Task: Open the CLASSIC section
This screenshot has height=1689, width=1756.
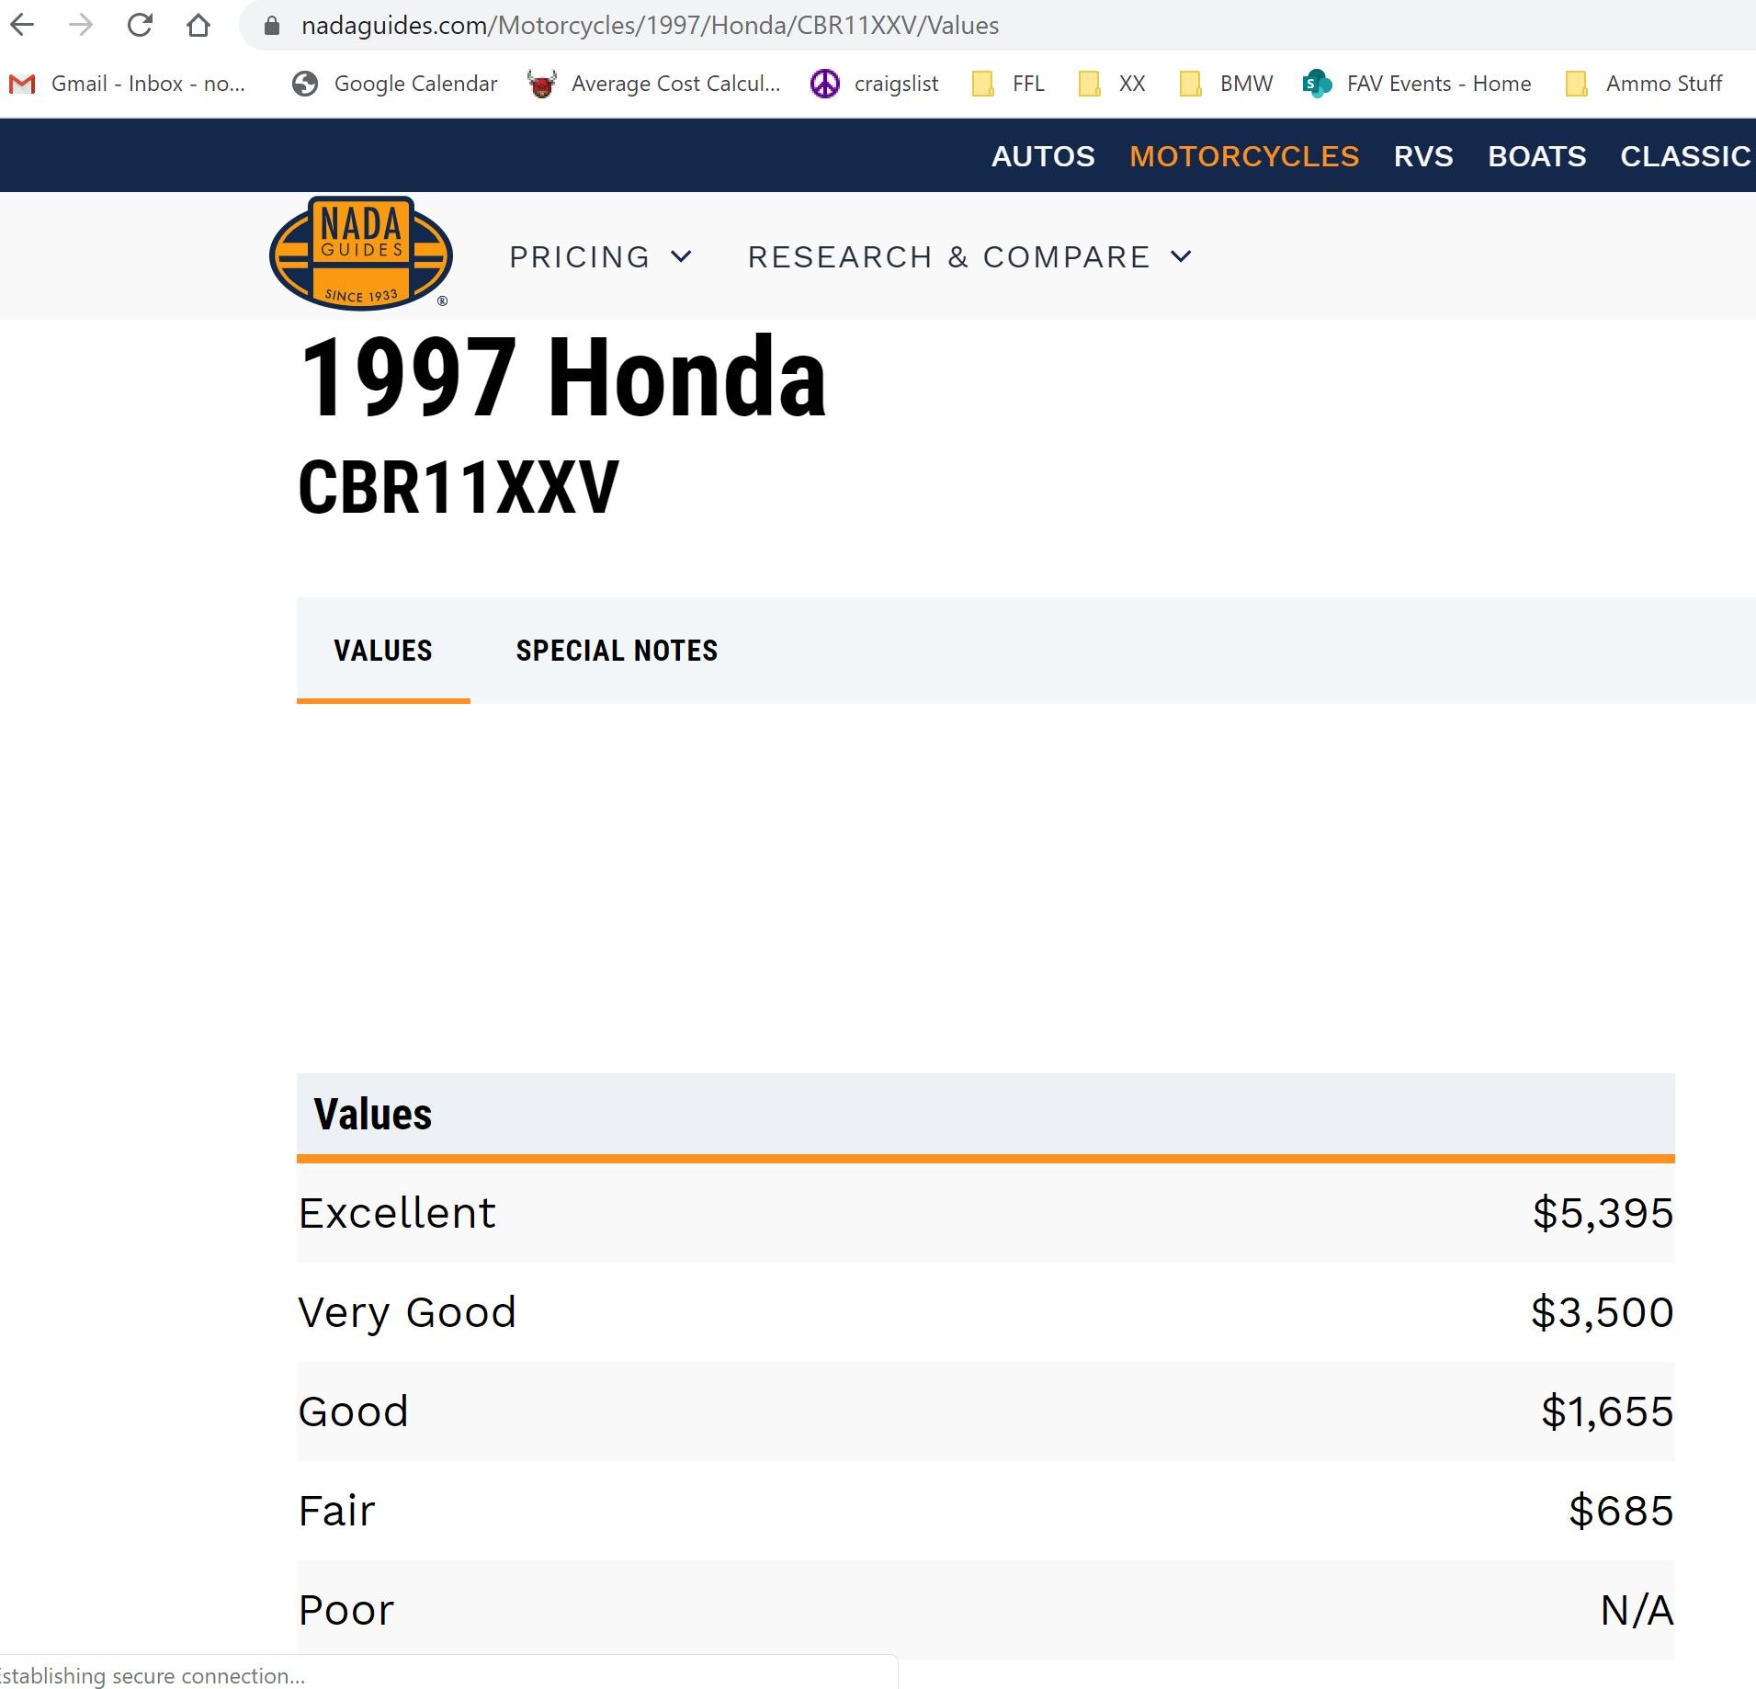Action: tap(1686, 156)
